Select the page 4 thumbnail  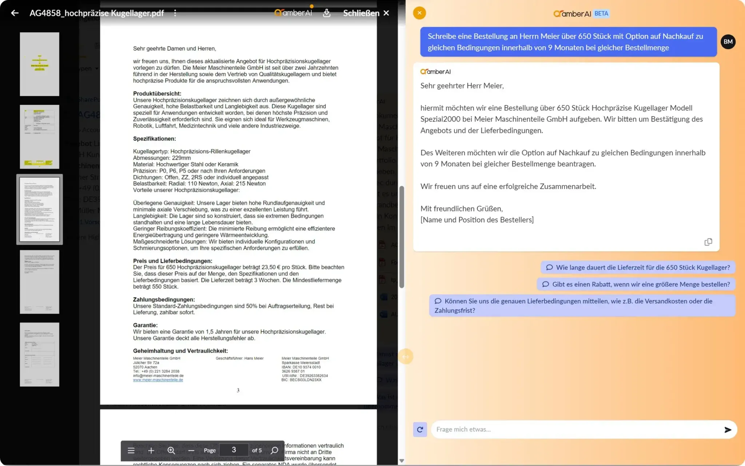click(40, 282)
